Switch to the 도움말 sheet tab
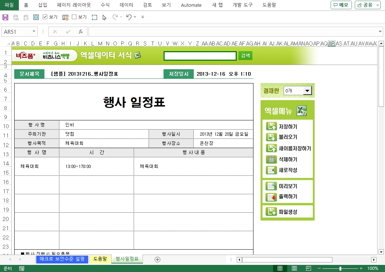Image resolution: width=385 pixels, height=272 pixels. (x=100, y=259)
